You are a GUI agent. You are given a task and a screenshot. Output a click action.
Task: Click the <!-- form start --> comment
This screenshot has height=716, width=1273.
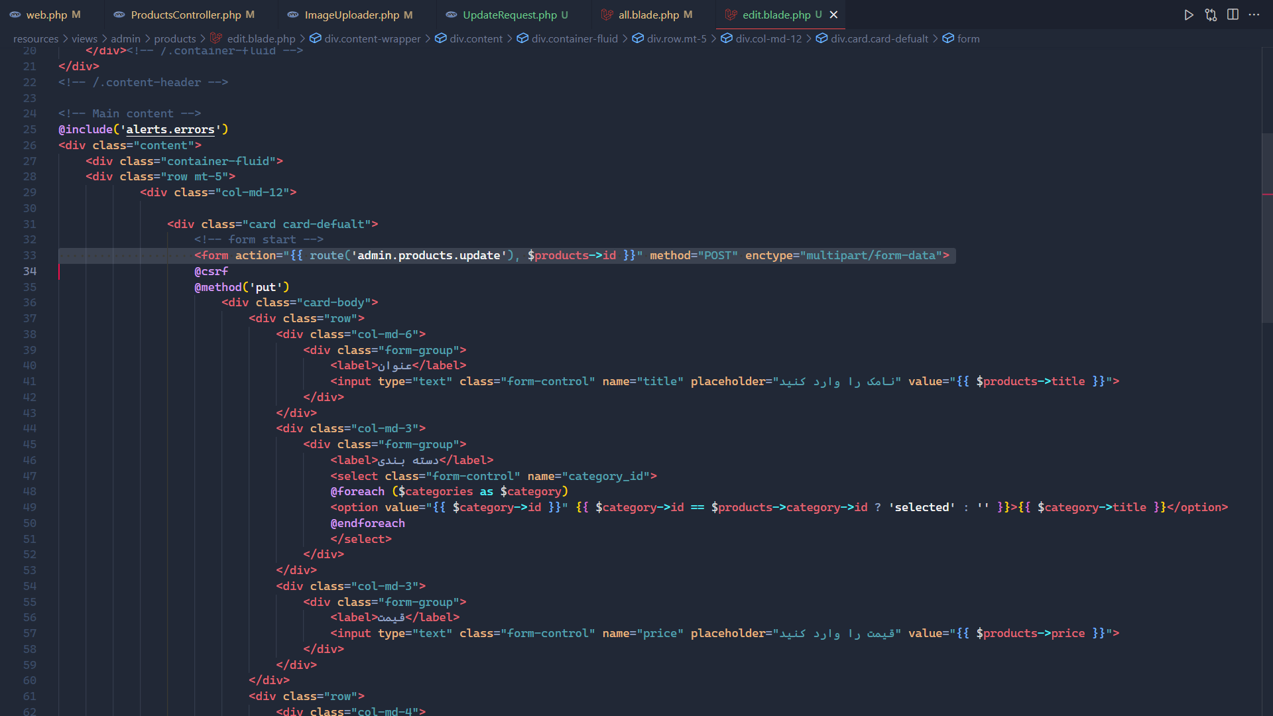(x=259, y=239)
